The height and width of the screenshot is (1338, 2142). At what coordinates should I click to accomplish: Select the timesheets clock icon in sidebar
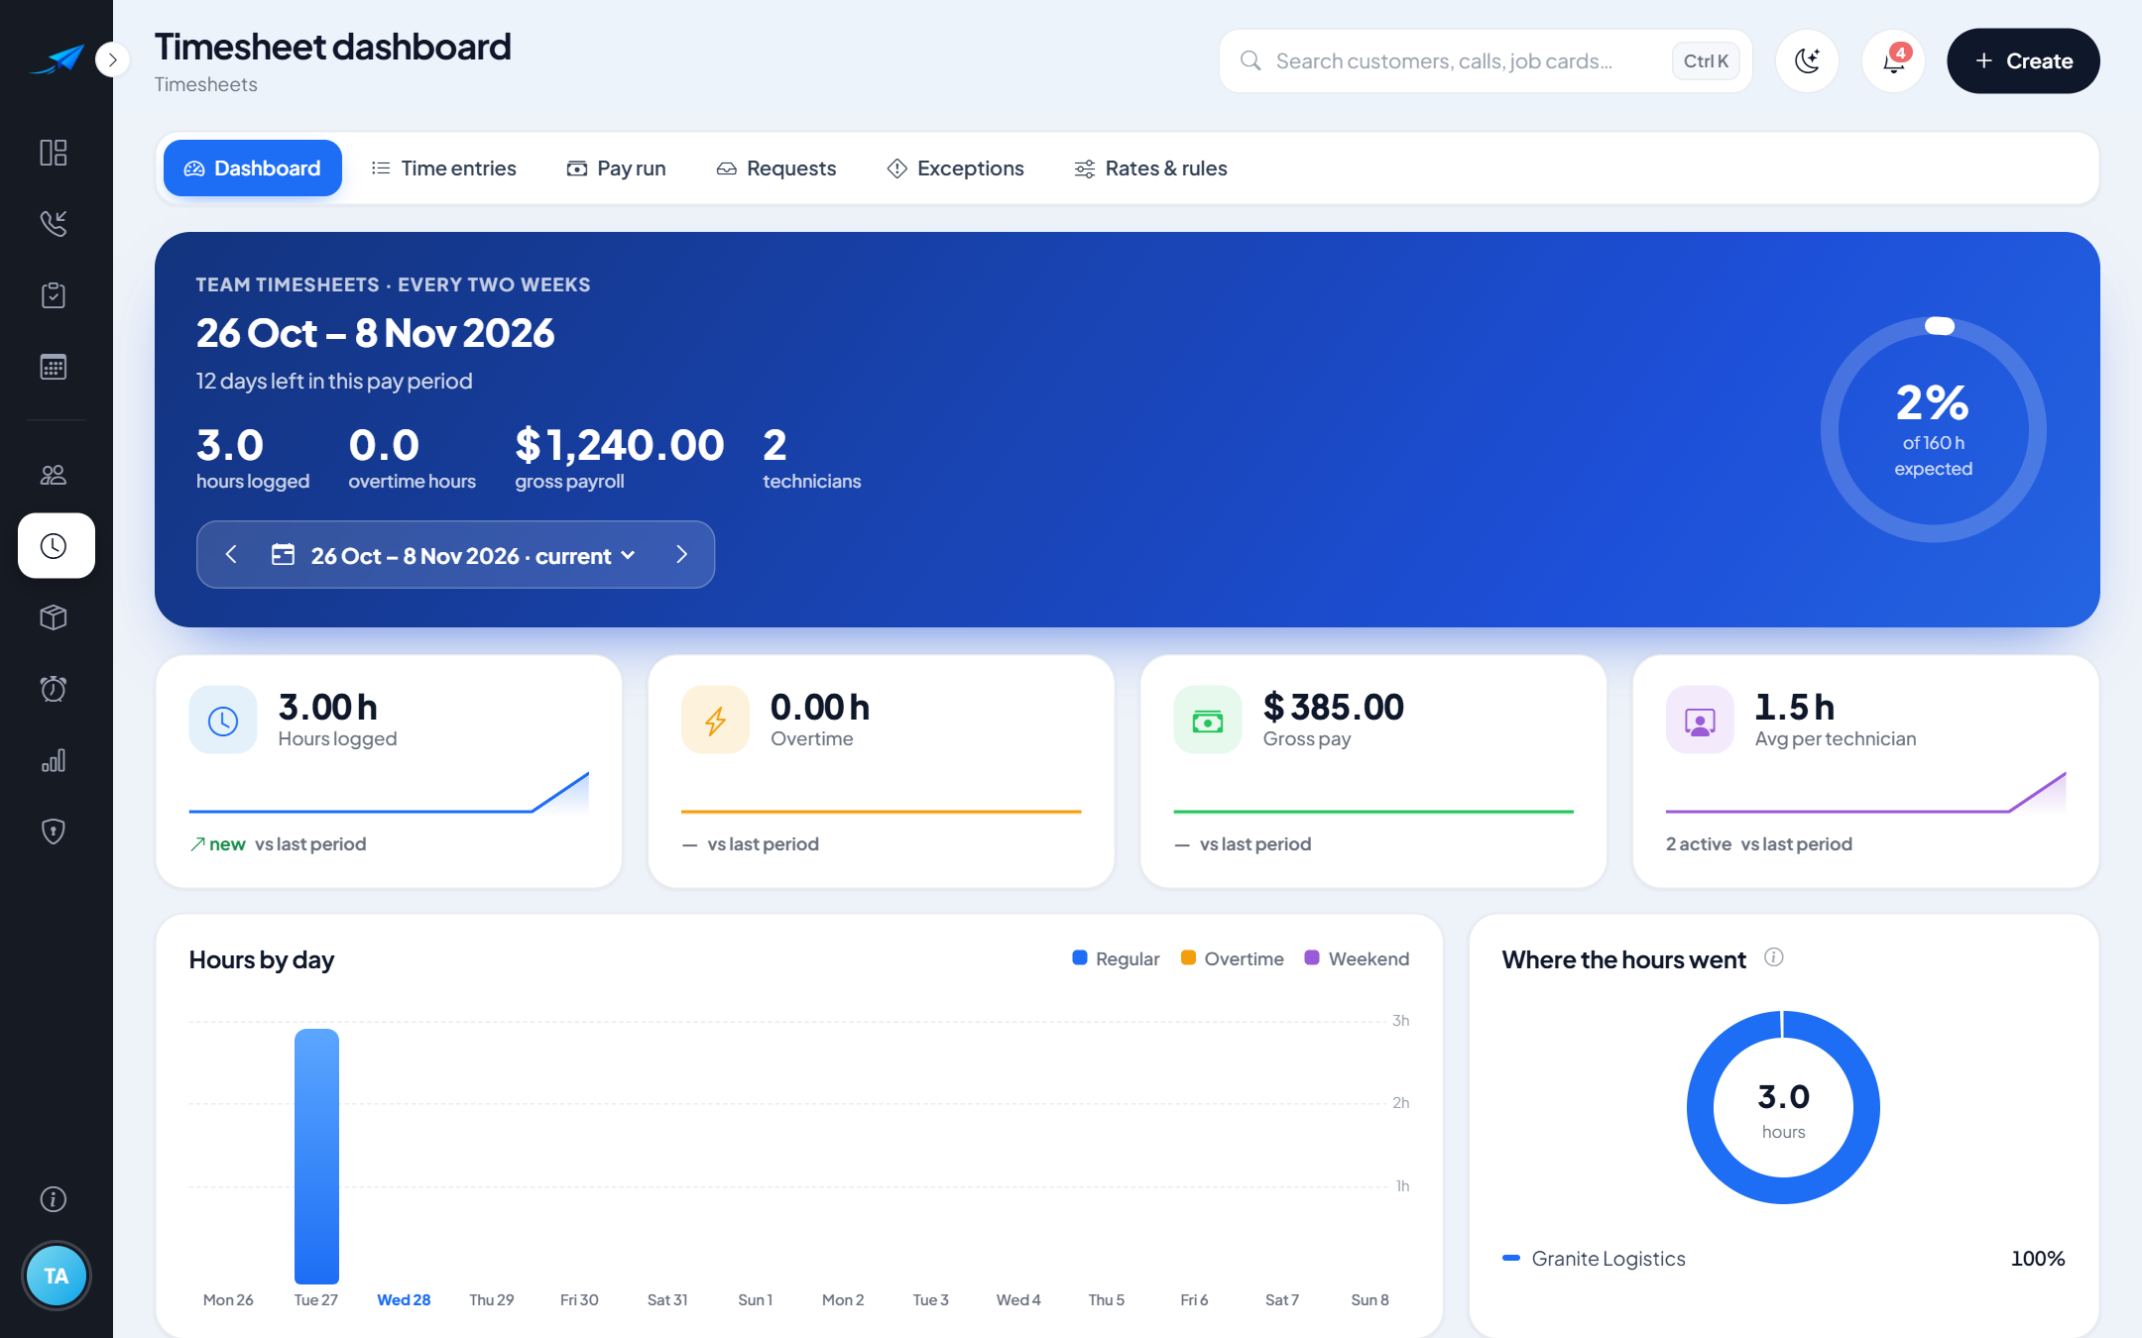56,546
